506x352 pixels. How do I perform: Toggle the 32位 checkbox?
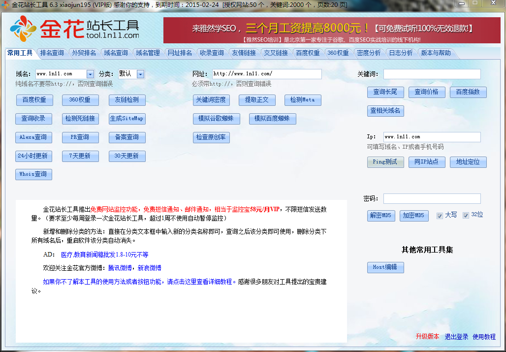(x=466, y=216)
